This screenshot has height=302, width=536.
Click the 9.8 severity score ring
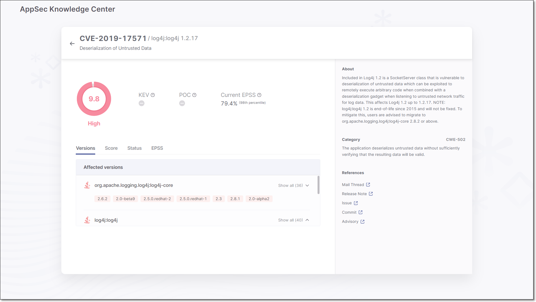click(x=94, y=99)
